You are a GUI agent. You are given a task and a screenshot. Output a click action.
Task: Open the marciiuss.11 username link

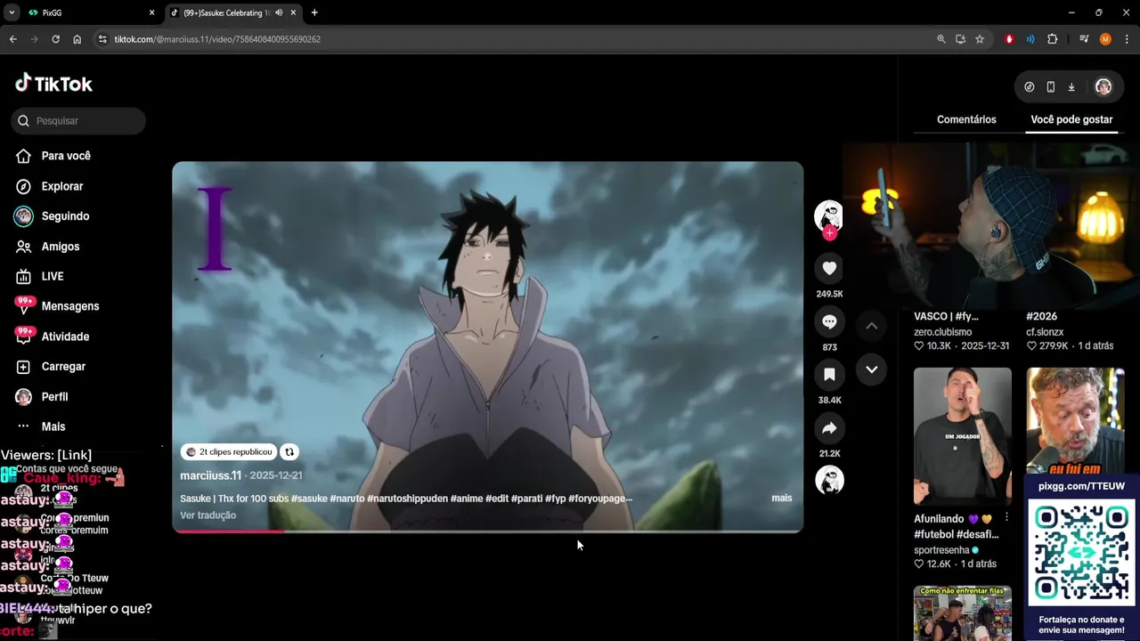[211, 475]
